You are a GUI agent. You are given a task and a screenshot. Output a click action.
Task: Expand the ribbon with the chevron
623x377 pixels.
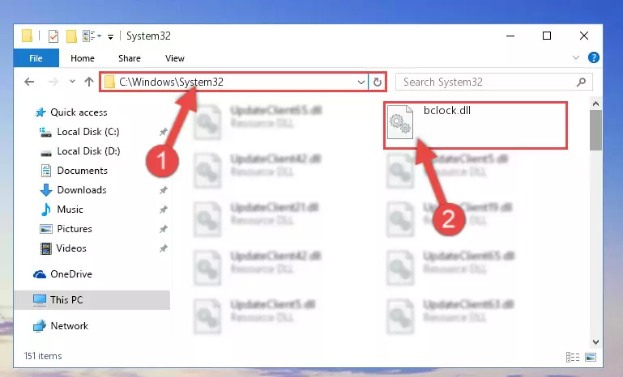pos(576,58)
